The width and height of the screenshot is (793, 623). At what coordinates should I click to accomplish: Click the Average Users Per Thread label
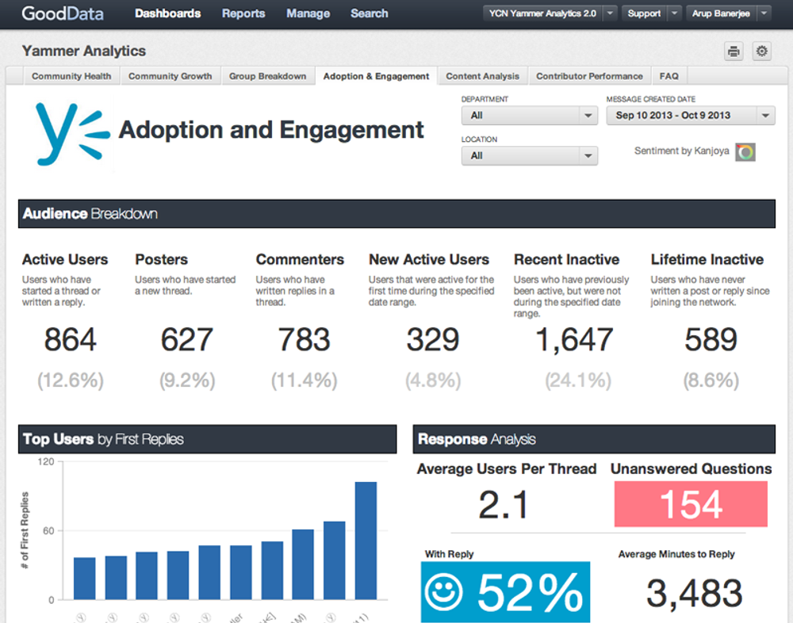(507, 468)
